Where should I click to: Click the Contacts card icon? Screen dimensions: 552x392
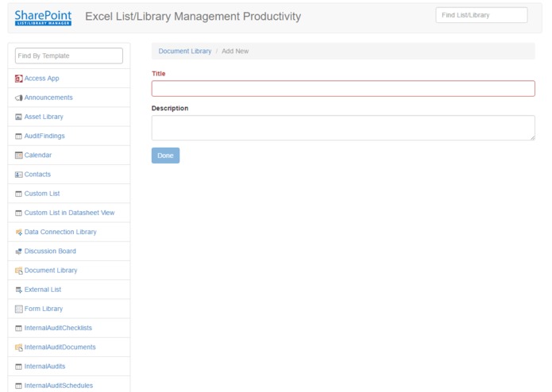tap(18, 175)
